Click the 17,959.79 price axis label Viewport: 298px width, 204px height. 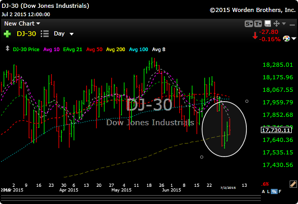point(278,102)
